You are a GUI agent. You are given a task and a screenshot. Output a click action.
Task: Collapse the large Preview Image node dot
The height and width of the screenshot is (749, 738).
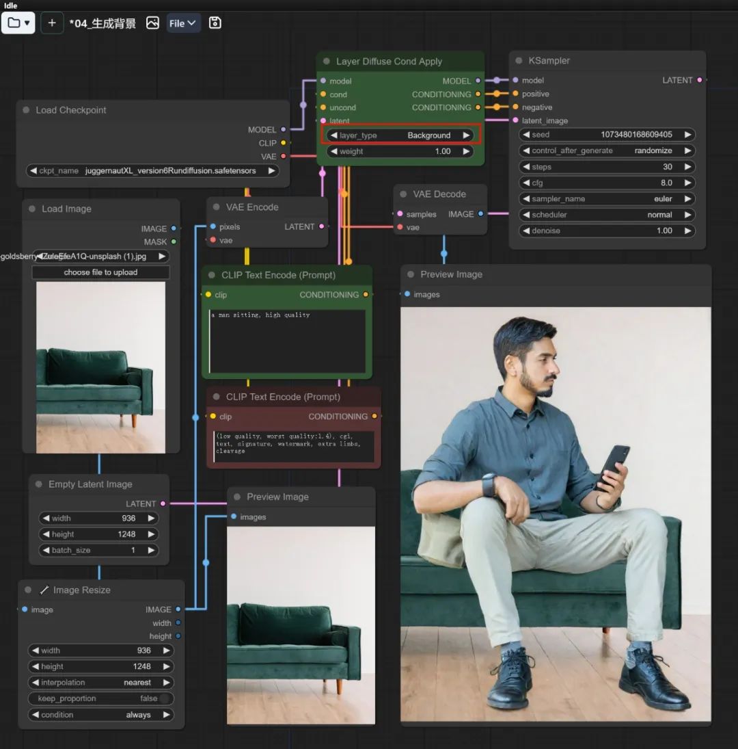411,274
